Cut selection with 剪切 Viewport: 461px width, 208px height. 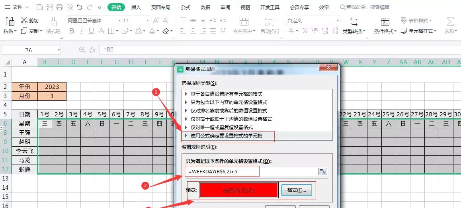click(30, 20)
